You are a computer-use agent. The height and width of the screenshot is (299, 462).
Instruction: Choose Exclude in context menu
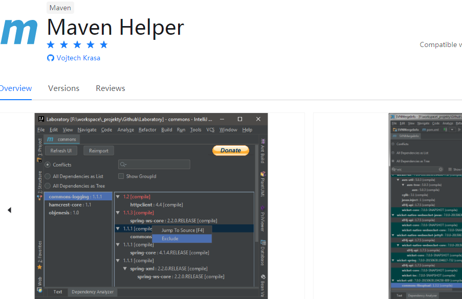182,239
